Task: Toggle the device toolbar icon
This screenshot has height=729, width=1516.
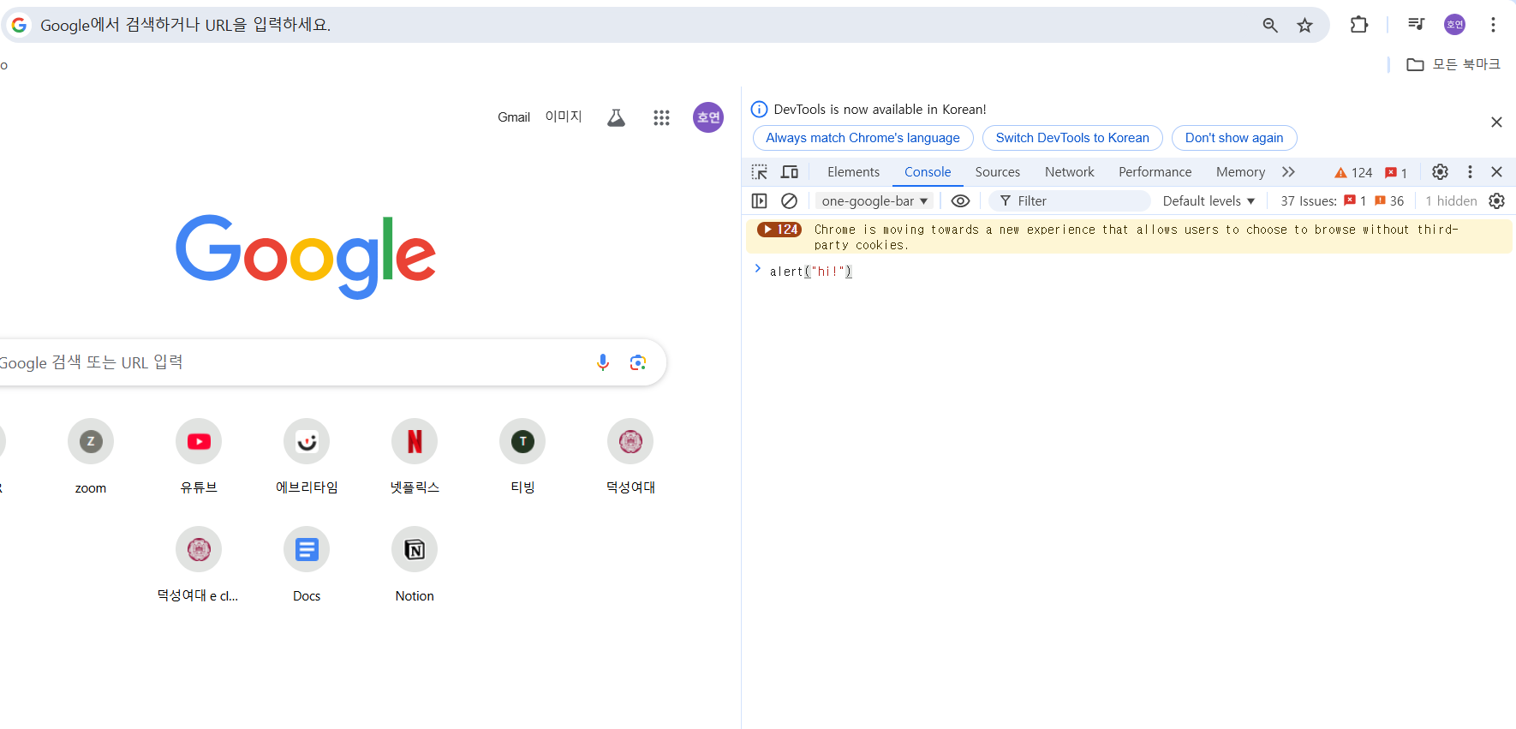Action: pyautogui.click(x=790, y=172)
